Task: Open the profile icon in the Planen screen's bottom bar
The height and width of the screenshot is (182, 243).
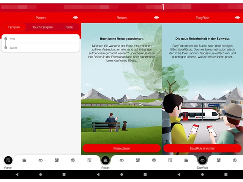Action: click(73, 160)
